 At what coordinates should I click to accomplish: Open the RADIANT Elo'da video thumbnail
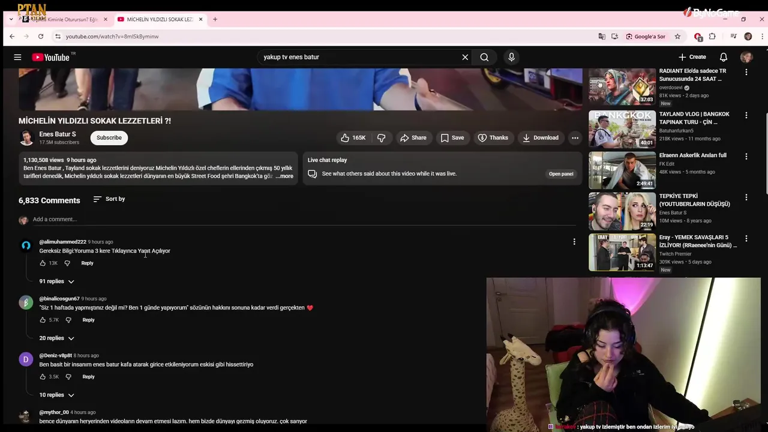[x=622, y=86]
